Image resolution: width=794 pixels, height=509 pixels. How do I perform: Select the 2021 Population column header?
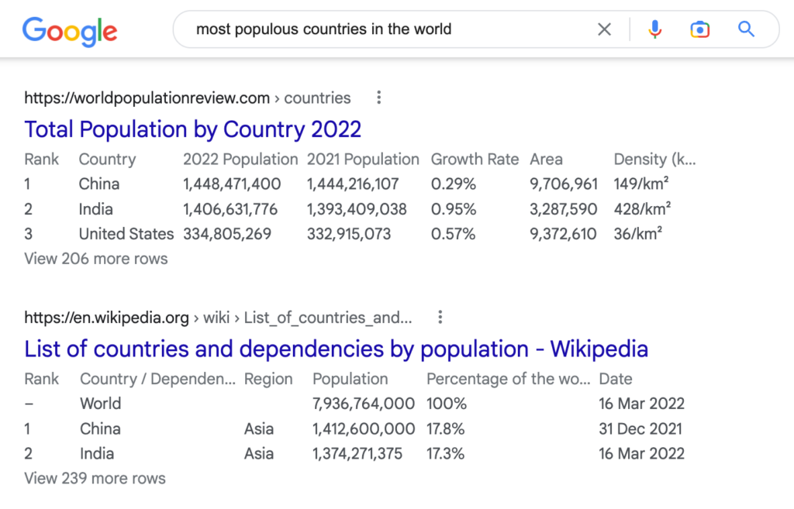click(363, 160)
